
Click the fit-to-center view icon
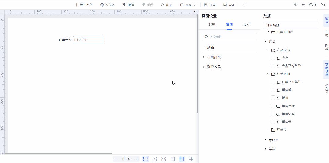point(155,159)
